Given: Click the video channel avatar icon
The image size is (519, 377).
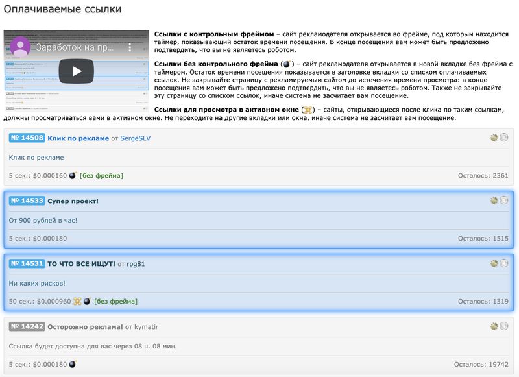Looking at the screenshot, I should [19, 47].
